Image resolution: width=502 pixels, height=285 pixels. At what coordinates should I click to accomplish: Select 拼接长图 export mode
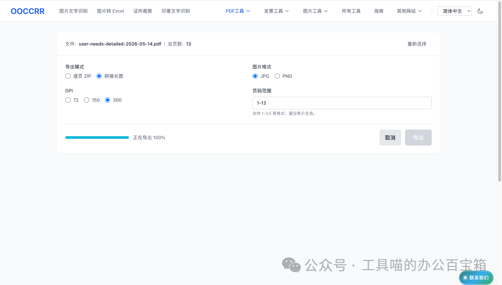coord(110,76)
